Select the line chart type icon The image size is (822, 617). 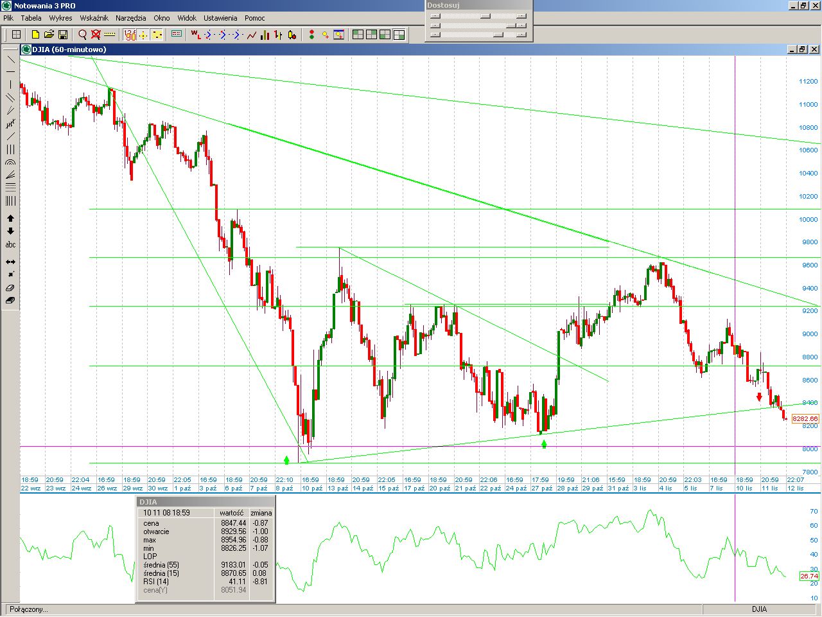[251, 35]
